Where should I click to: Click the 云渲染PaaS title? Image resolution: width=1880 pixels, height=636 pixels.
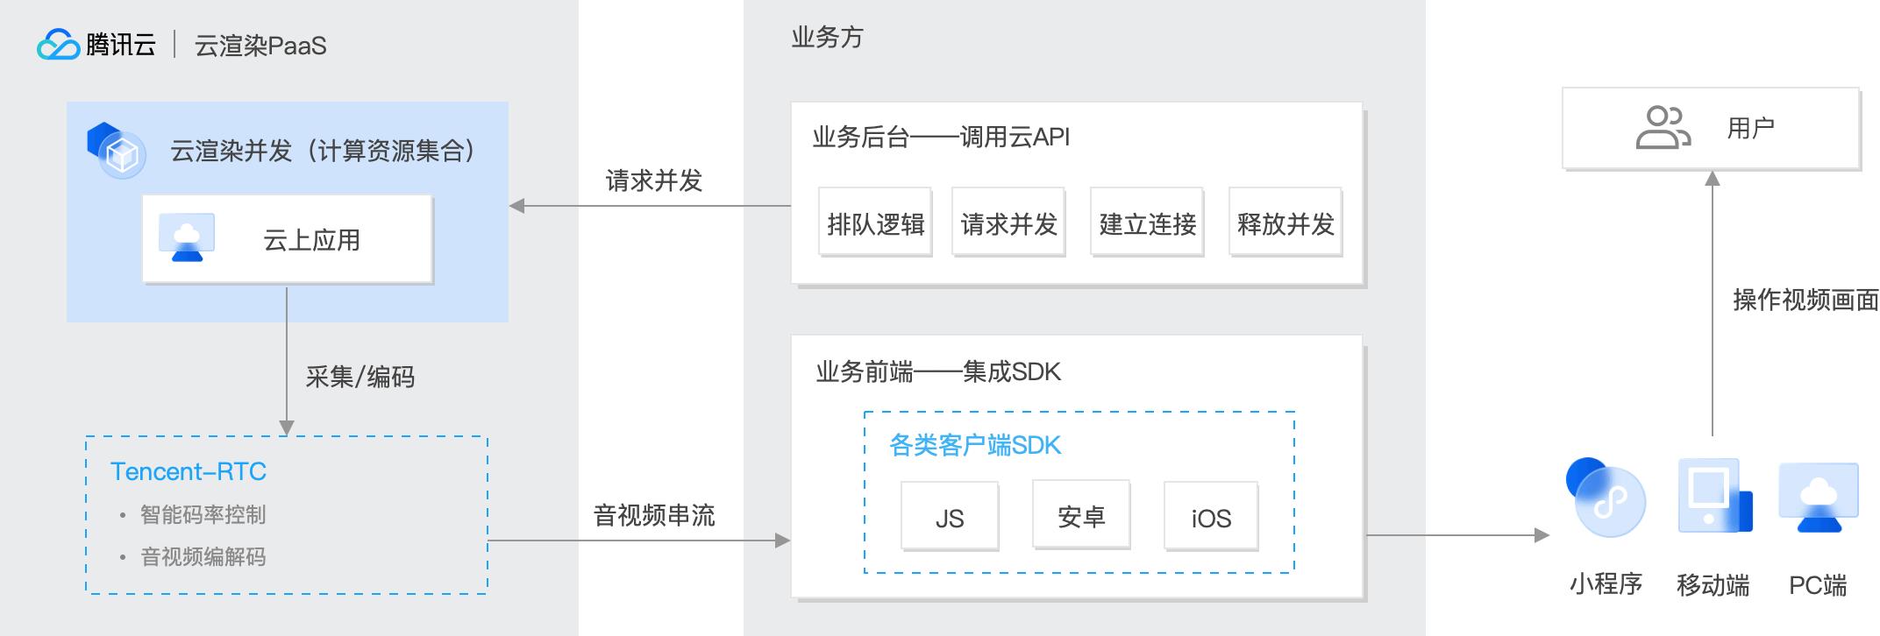click(260, 46)
